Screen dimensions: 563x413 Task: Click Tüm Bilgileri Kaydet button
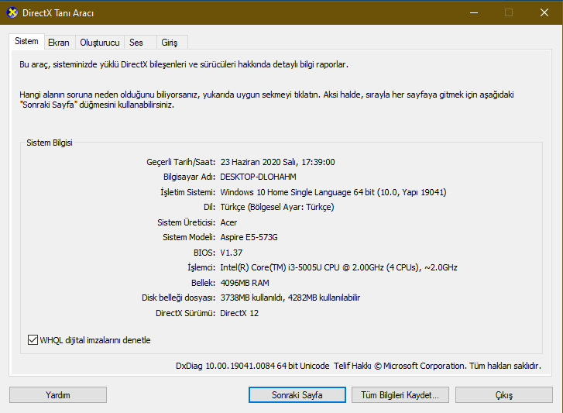[400, 395]
